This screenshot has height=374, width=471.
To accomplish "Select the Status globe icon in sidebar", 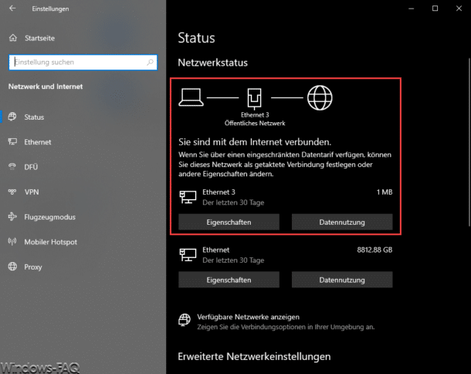I will coord(12,117).
